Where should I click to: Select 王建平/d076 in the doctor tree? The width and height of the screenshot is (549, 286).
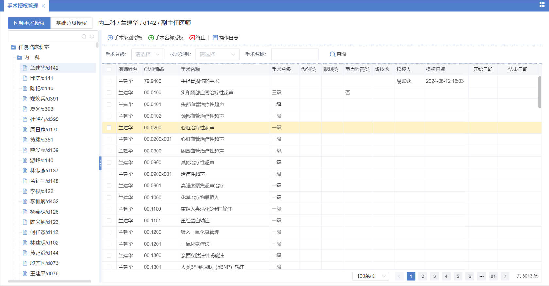44,274
